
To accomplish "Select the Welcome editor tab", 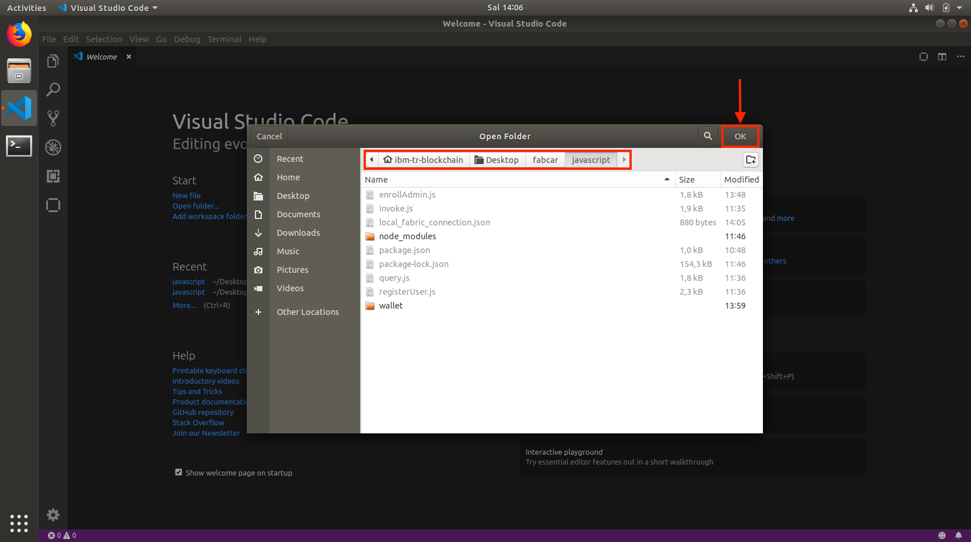I will 102,57.
